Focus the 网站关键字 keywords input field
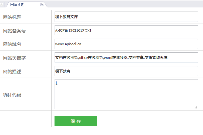The image size is (203, 135). (126, 57)
